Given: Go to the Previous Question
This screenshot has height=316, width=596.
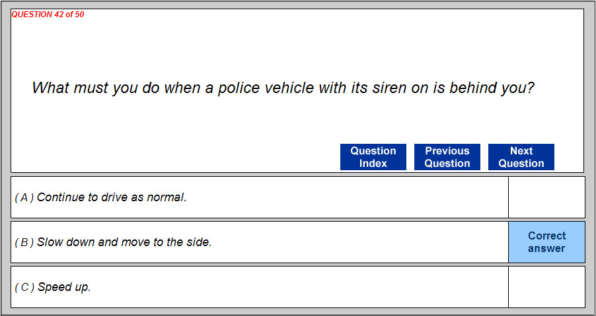Looking at the screenshot, I should [x=447, y=157].
